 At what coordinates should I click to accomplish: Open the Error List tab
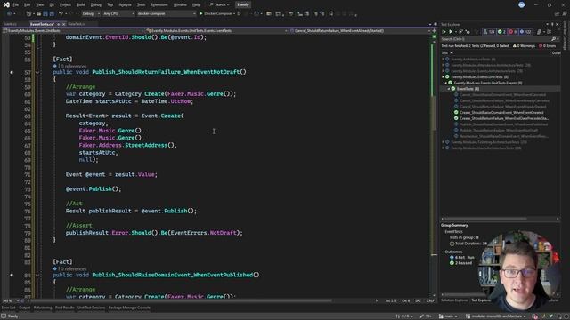tap(8, 308)
